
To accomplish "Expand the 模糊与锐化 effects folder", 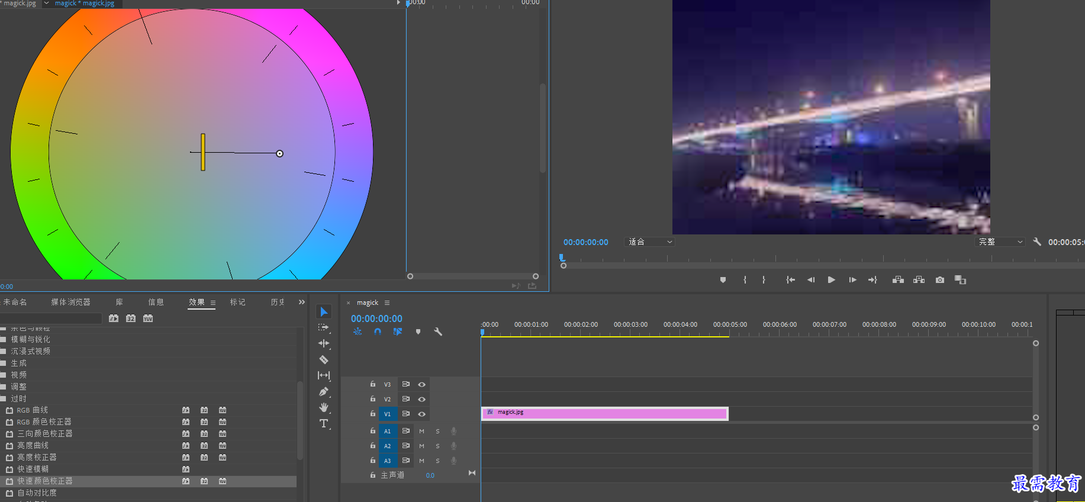I will (x=4, y=340).
